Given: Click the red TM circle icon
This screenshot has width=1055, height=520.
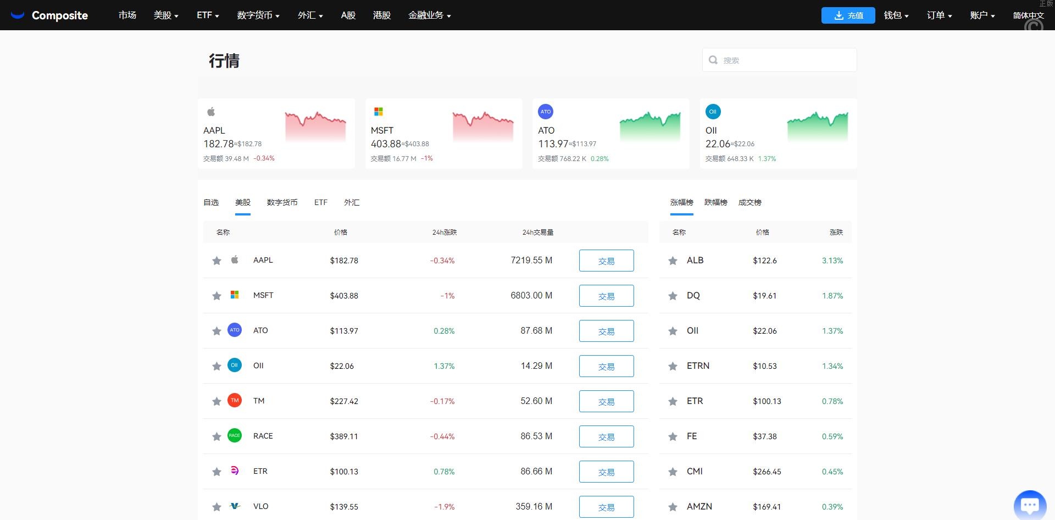Looking at the screenshot, I should click(x=235, y=401).
